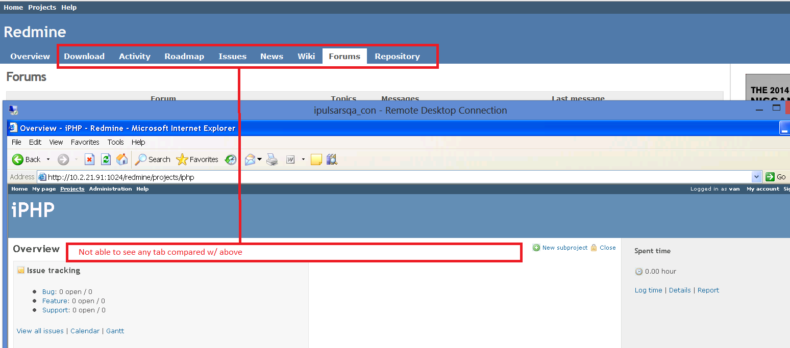790x348 pixels.
Task: Click the Stop loading icon in IE
Action: pos(89,159)
